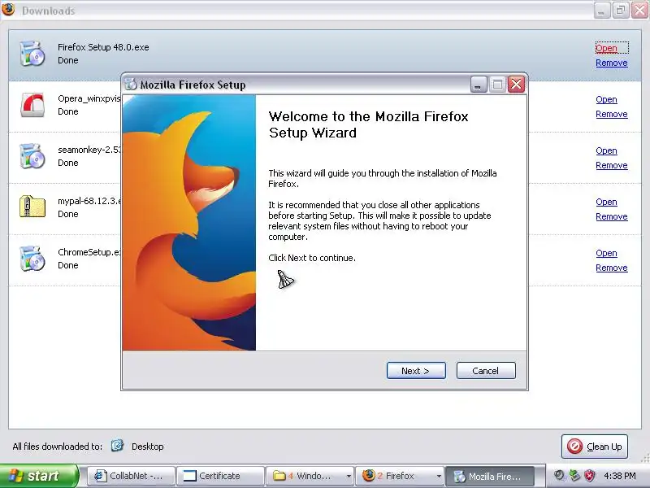The width and height of the screenshot is (650, 488).
Task: Click the ChromeSetup file name
Action: (x=89, y=252)
